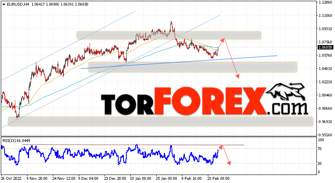335x183 pixels.
Task: Click the 0.95160 price scale label
Action: [326, 135]
